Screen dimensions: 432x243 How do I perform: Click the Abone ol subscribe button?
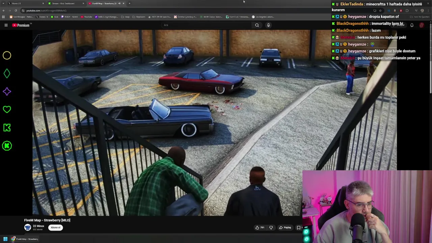point(56,227)
